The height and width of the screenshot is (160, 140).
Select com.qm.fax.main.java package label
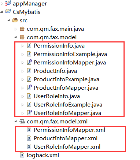55,29
